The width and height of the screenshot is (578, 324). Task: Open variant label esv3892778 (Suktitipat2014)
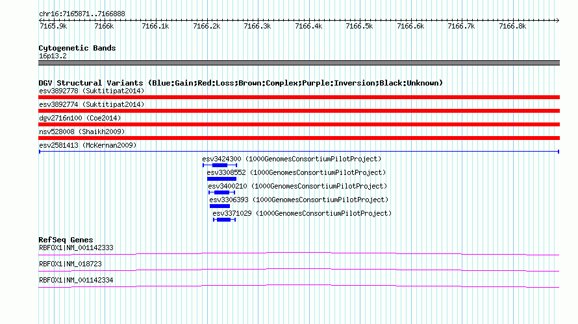tap(92, 91)
